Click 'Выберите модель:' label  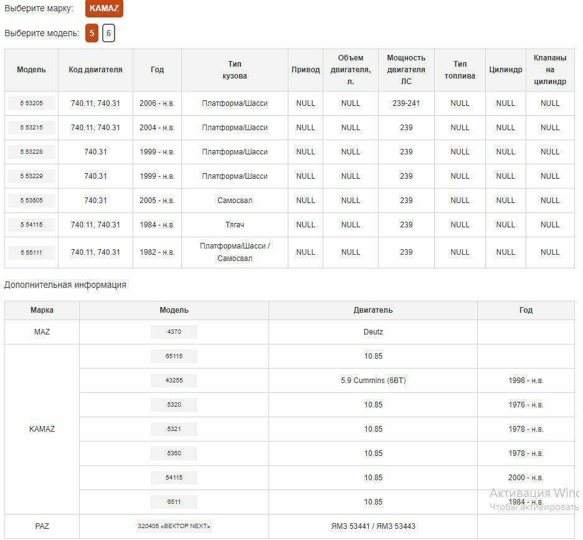[x=42, y=33]
